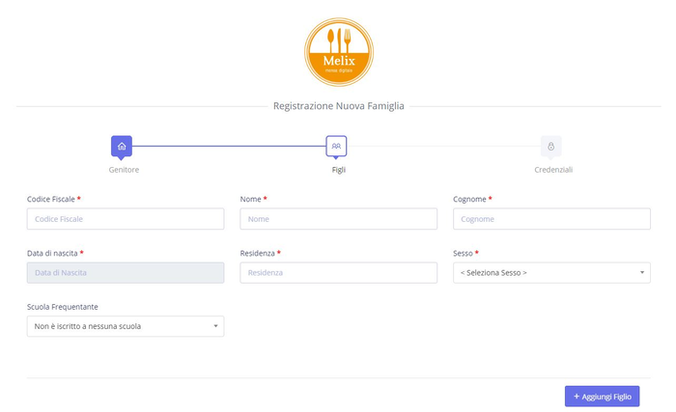The image size is (676, 412).
Task: Expand the Scuola Frequentante dropdown
Action: pyautogui.click(x=126, y=326)
